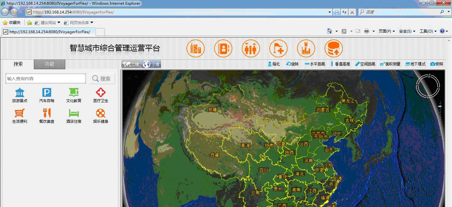
Task: Click the read mail envelope icon
Action: click(358, 31)
